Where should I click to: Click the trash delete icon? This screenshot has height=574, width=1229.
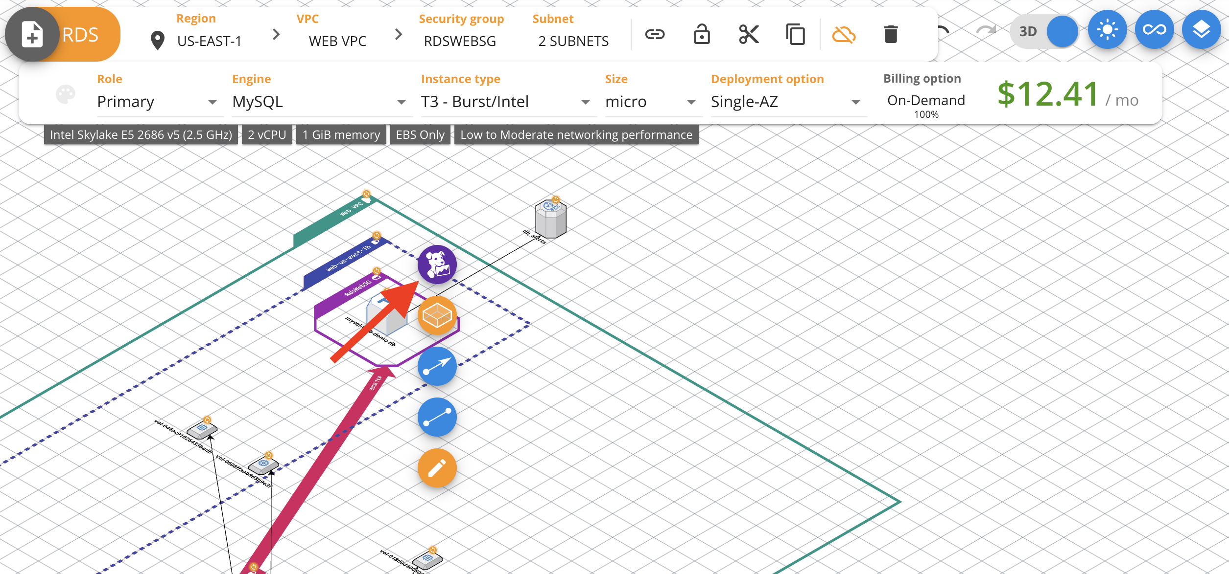click(891, 34)
